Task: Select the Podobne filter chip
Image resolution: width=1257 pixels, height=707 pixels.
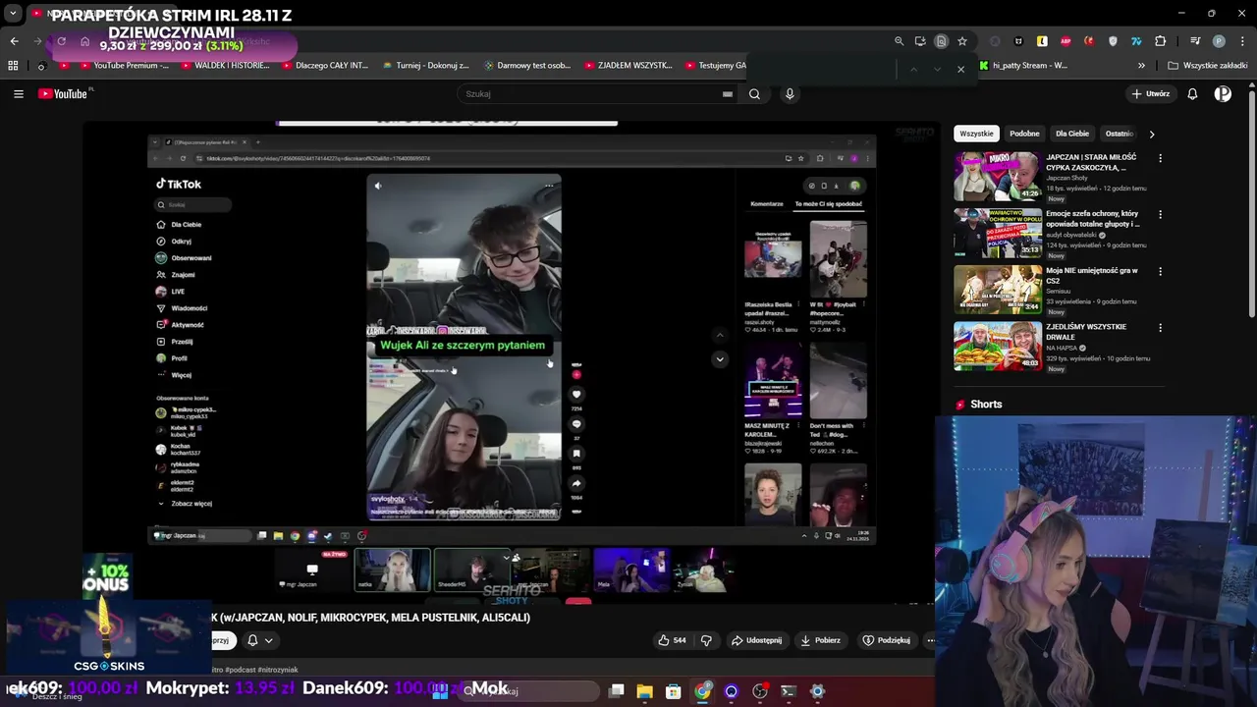Action: 1024,134
